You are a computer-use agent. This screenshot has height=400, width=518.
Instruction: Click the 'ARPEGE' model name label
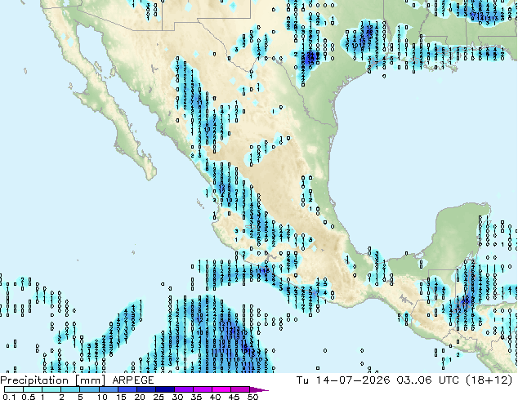pos(133,380)
